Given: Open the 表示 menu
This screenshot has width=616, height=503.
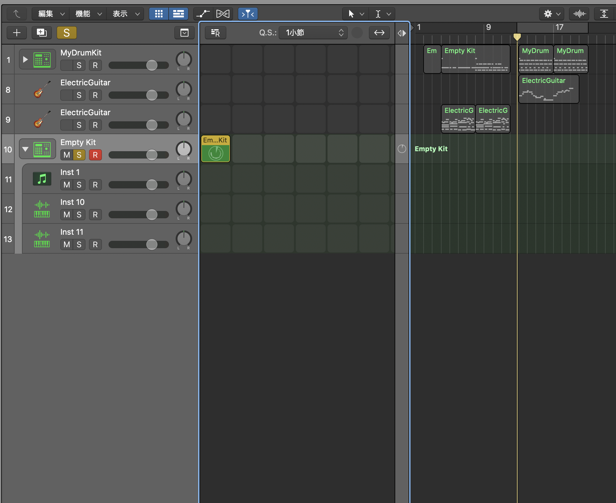Looking at the screenshot, I should click(x=125, y=14).
